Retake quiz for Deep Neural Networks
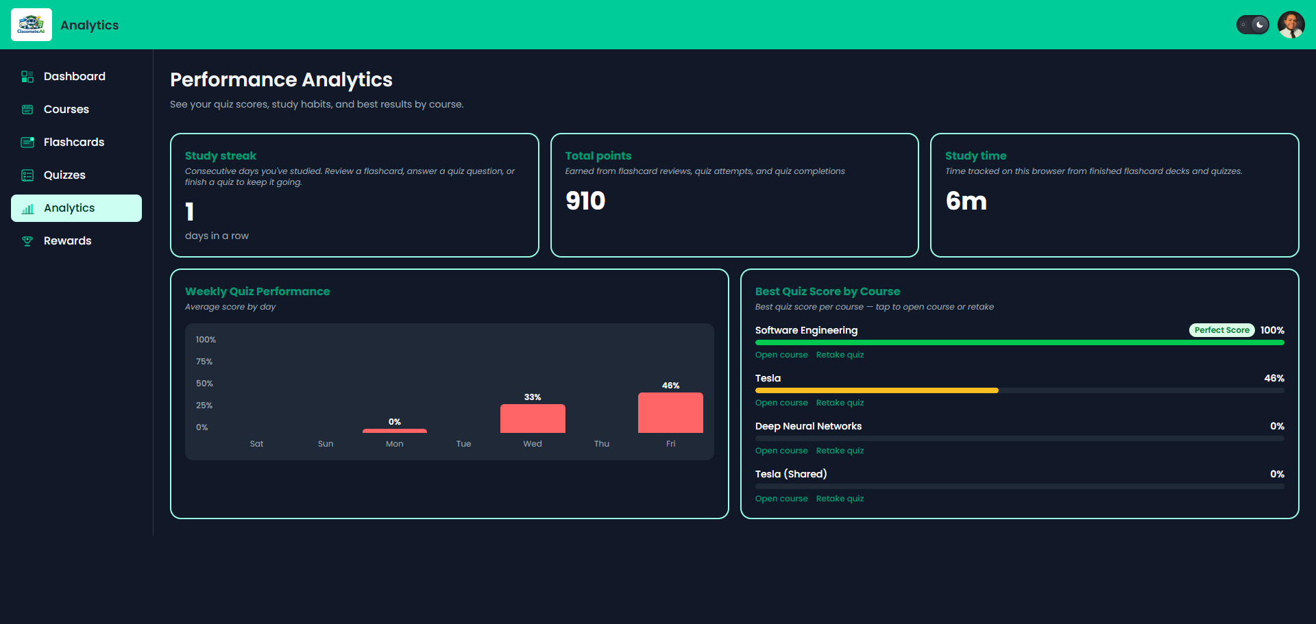 pyautogui.click(x=840, y=451)
